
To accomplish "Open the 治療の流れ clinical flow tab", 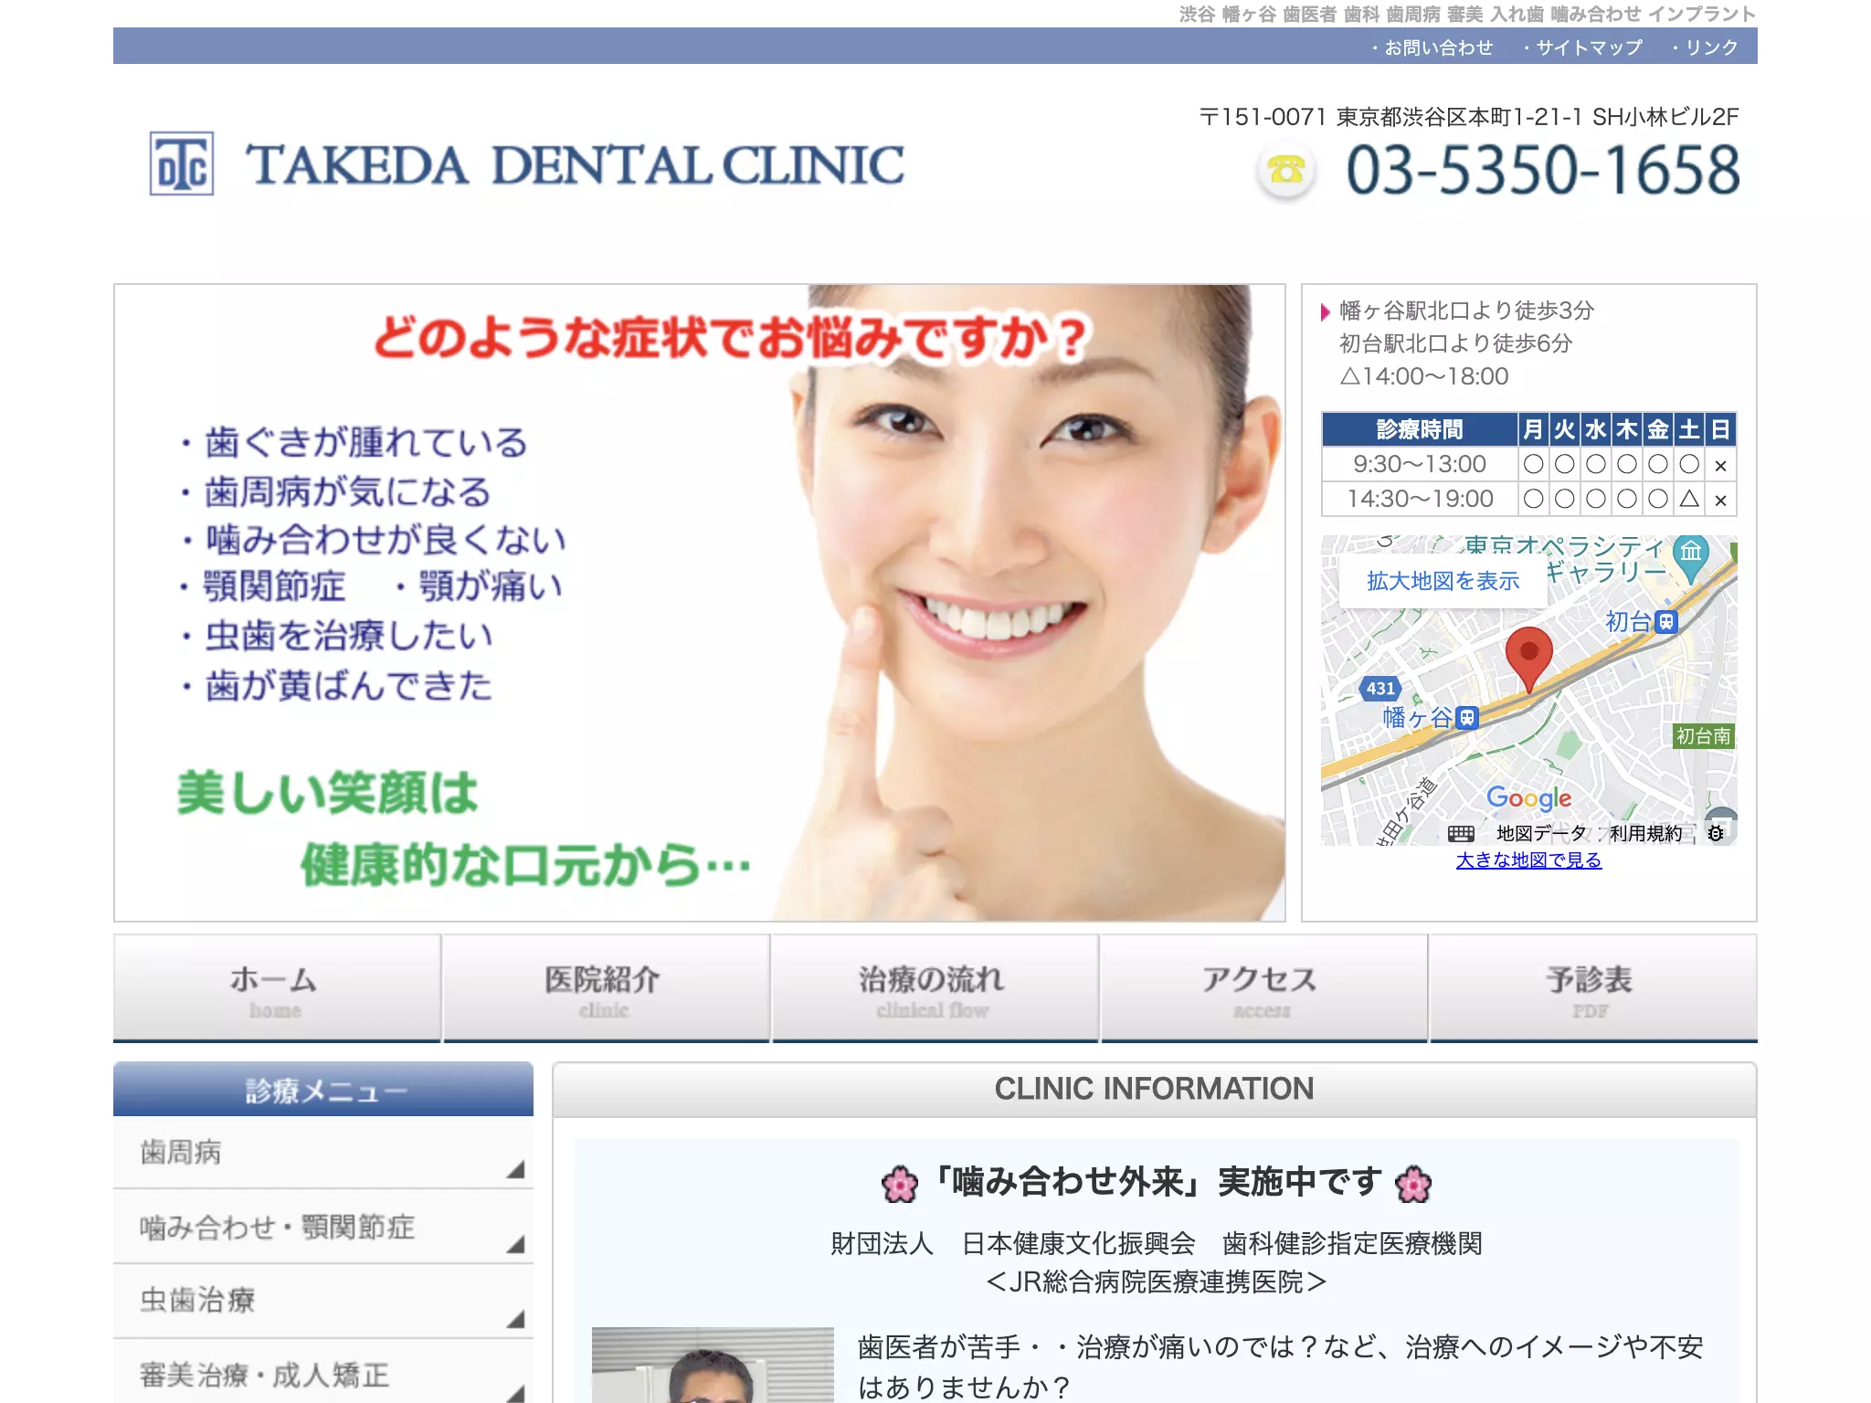I will click(935, 988).
